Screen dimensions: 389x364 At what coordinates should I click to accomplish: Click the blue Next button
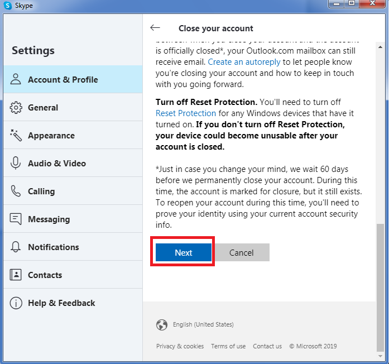(x=183, y=252)
